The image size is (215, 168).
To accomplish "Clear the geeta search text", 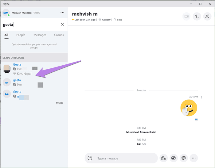I will tap(62, 24).
